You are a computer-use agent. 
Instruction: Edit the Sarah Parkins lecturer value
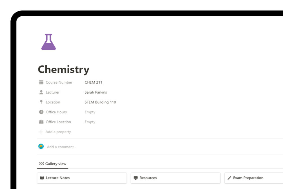(96, 92)
